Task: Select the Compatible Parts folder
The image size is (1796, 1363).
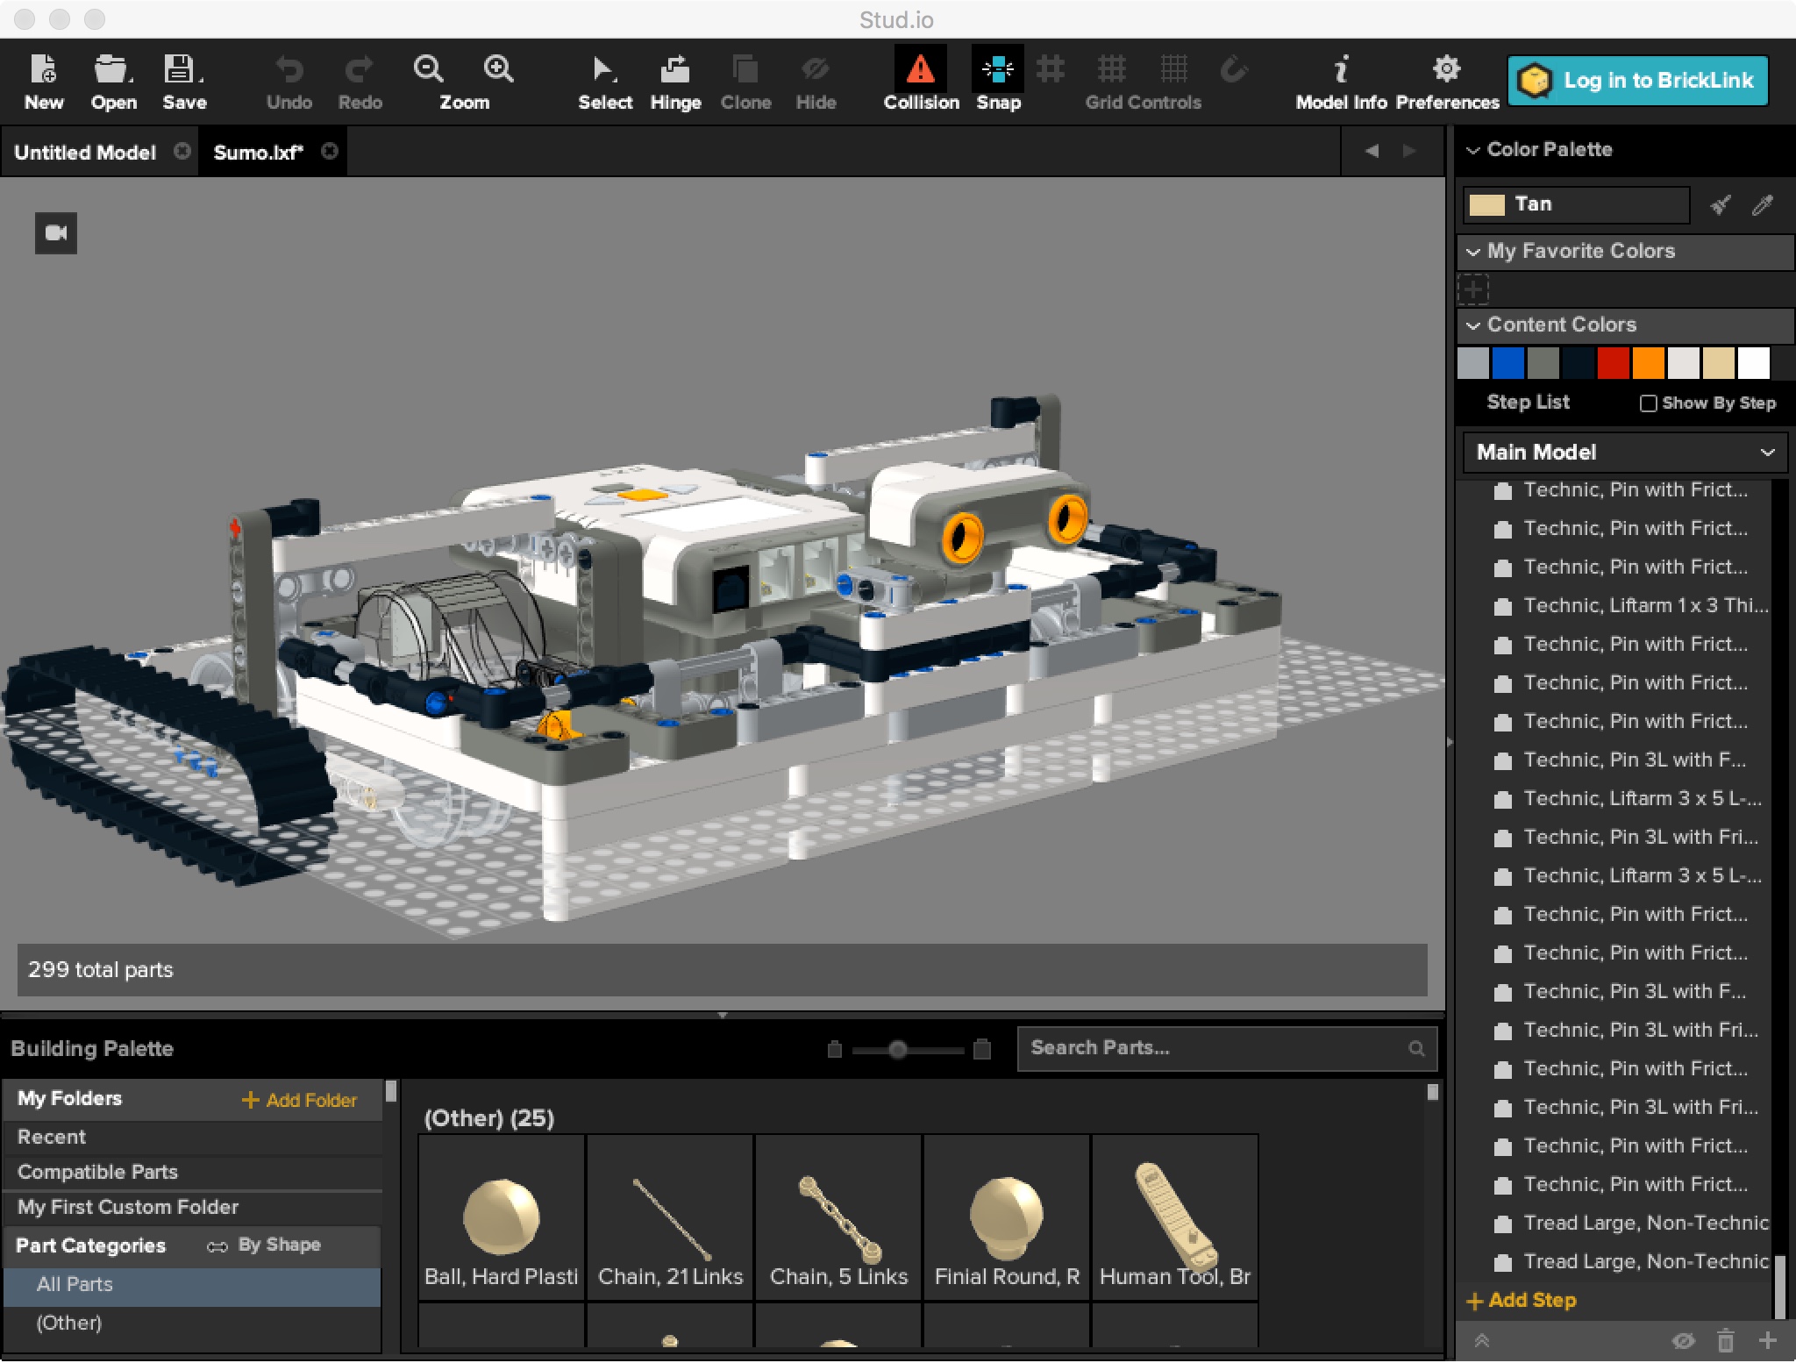Action: tap(97, 1173)
